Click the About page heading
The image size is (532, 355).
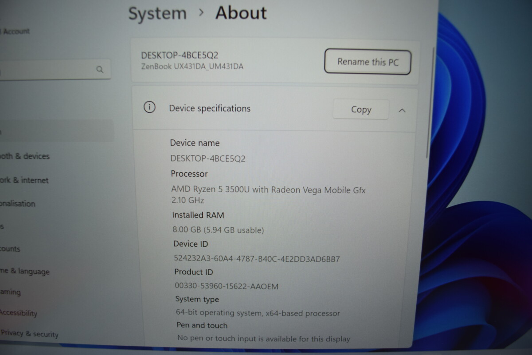[x=241, y=12]
